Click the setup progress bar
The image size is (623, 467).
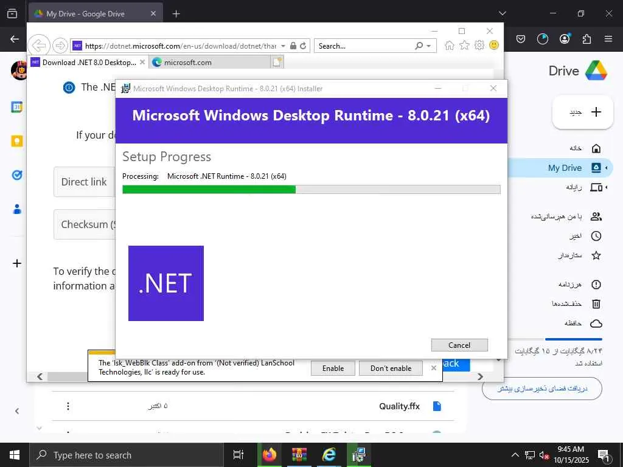coord(311,190)
